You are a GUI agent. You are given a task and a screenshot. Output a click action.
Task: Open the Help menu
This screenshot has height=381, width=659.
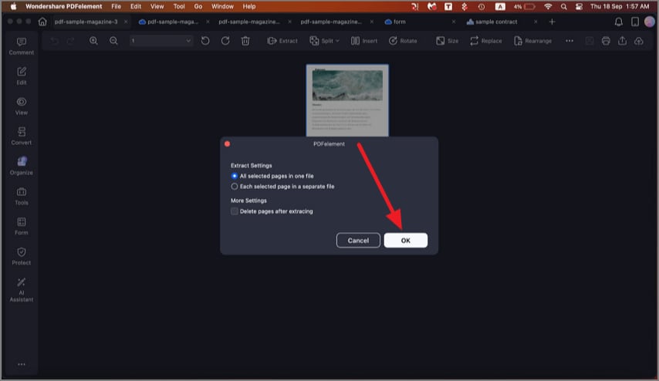point(248,6)
